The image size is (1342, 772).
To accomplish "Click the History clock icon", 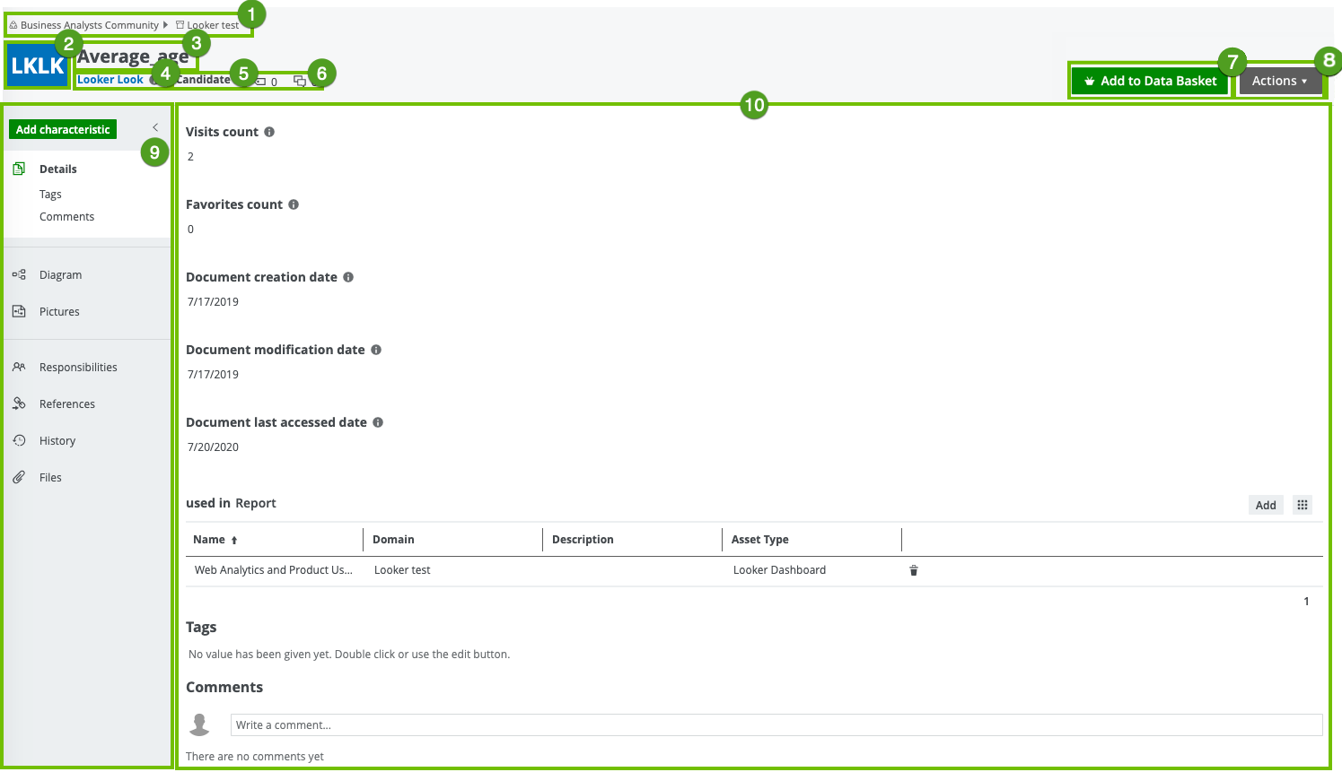I will tap(19, 441).
